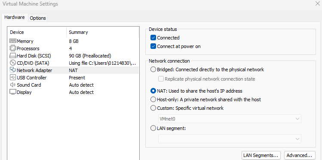Expand the LAN segment dropdown
The image size is (322, 160).
tap(230, 139)
